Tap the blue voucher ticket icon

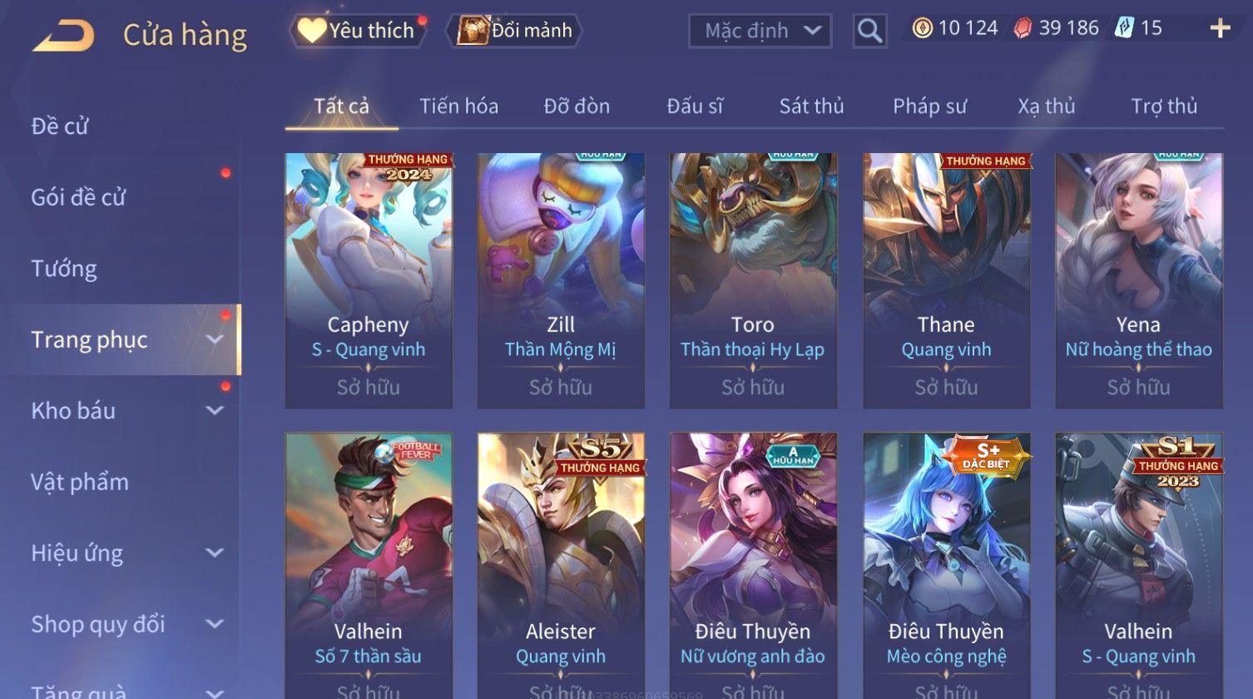(1125, 28)
